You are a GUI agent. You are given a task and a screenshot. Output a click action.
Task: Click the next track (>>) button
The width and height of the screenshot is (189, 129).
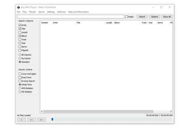[41, 120]
